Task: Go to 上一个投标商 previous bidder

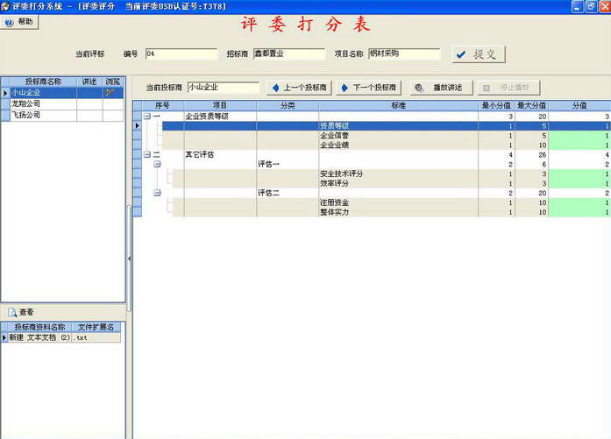Action: coord(299,88)
